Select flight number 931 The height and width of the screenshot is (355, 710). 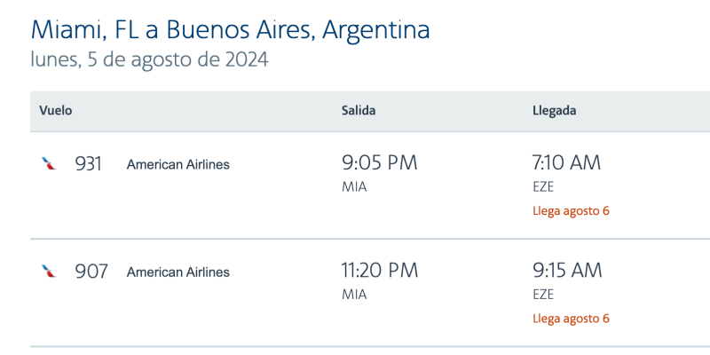pos(88,164)
